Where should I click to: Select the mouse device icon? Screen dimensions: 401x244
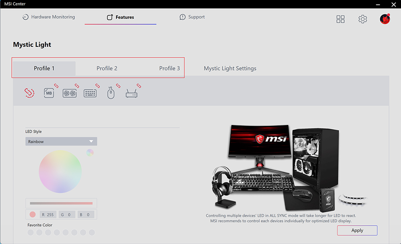[x=111, y=93]
